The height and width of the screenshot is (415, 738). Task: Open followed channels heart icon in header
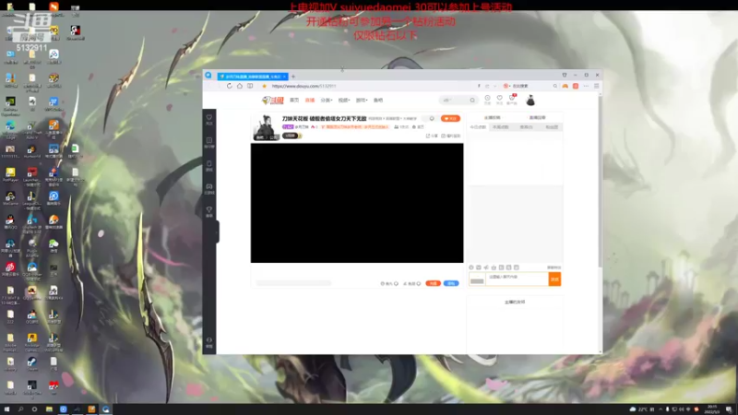click(x=499, y=100)
